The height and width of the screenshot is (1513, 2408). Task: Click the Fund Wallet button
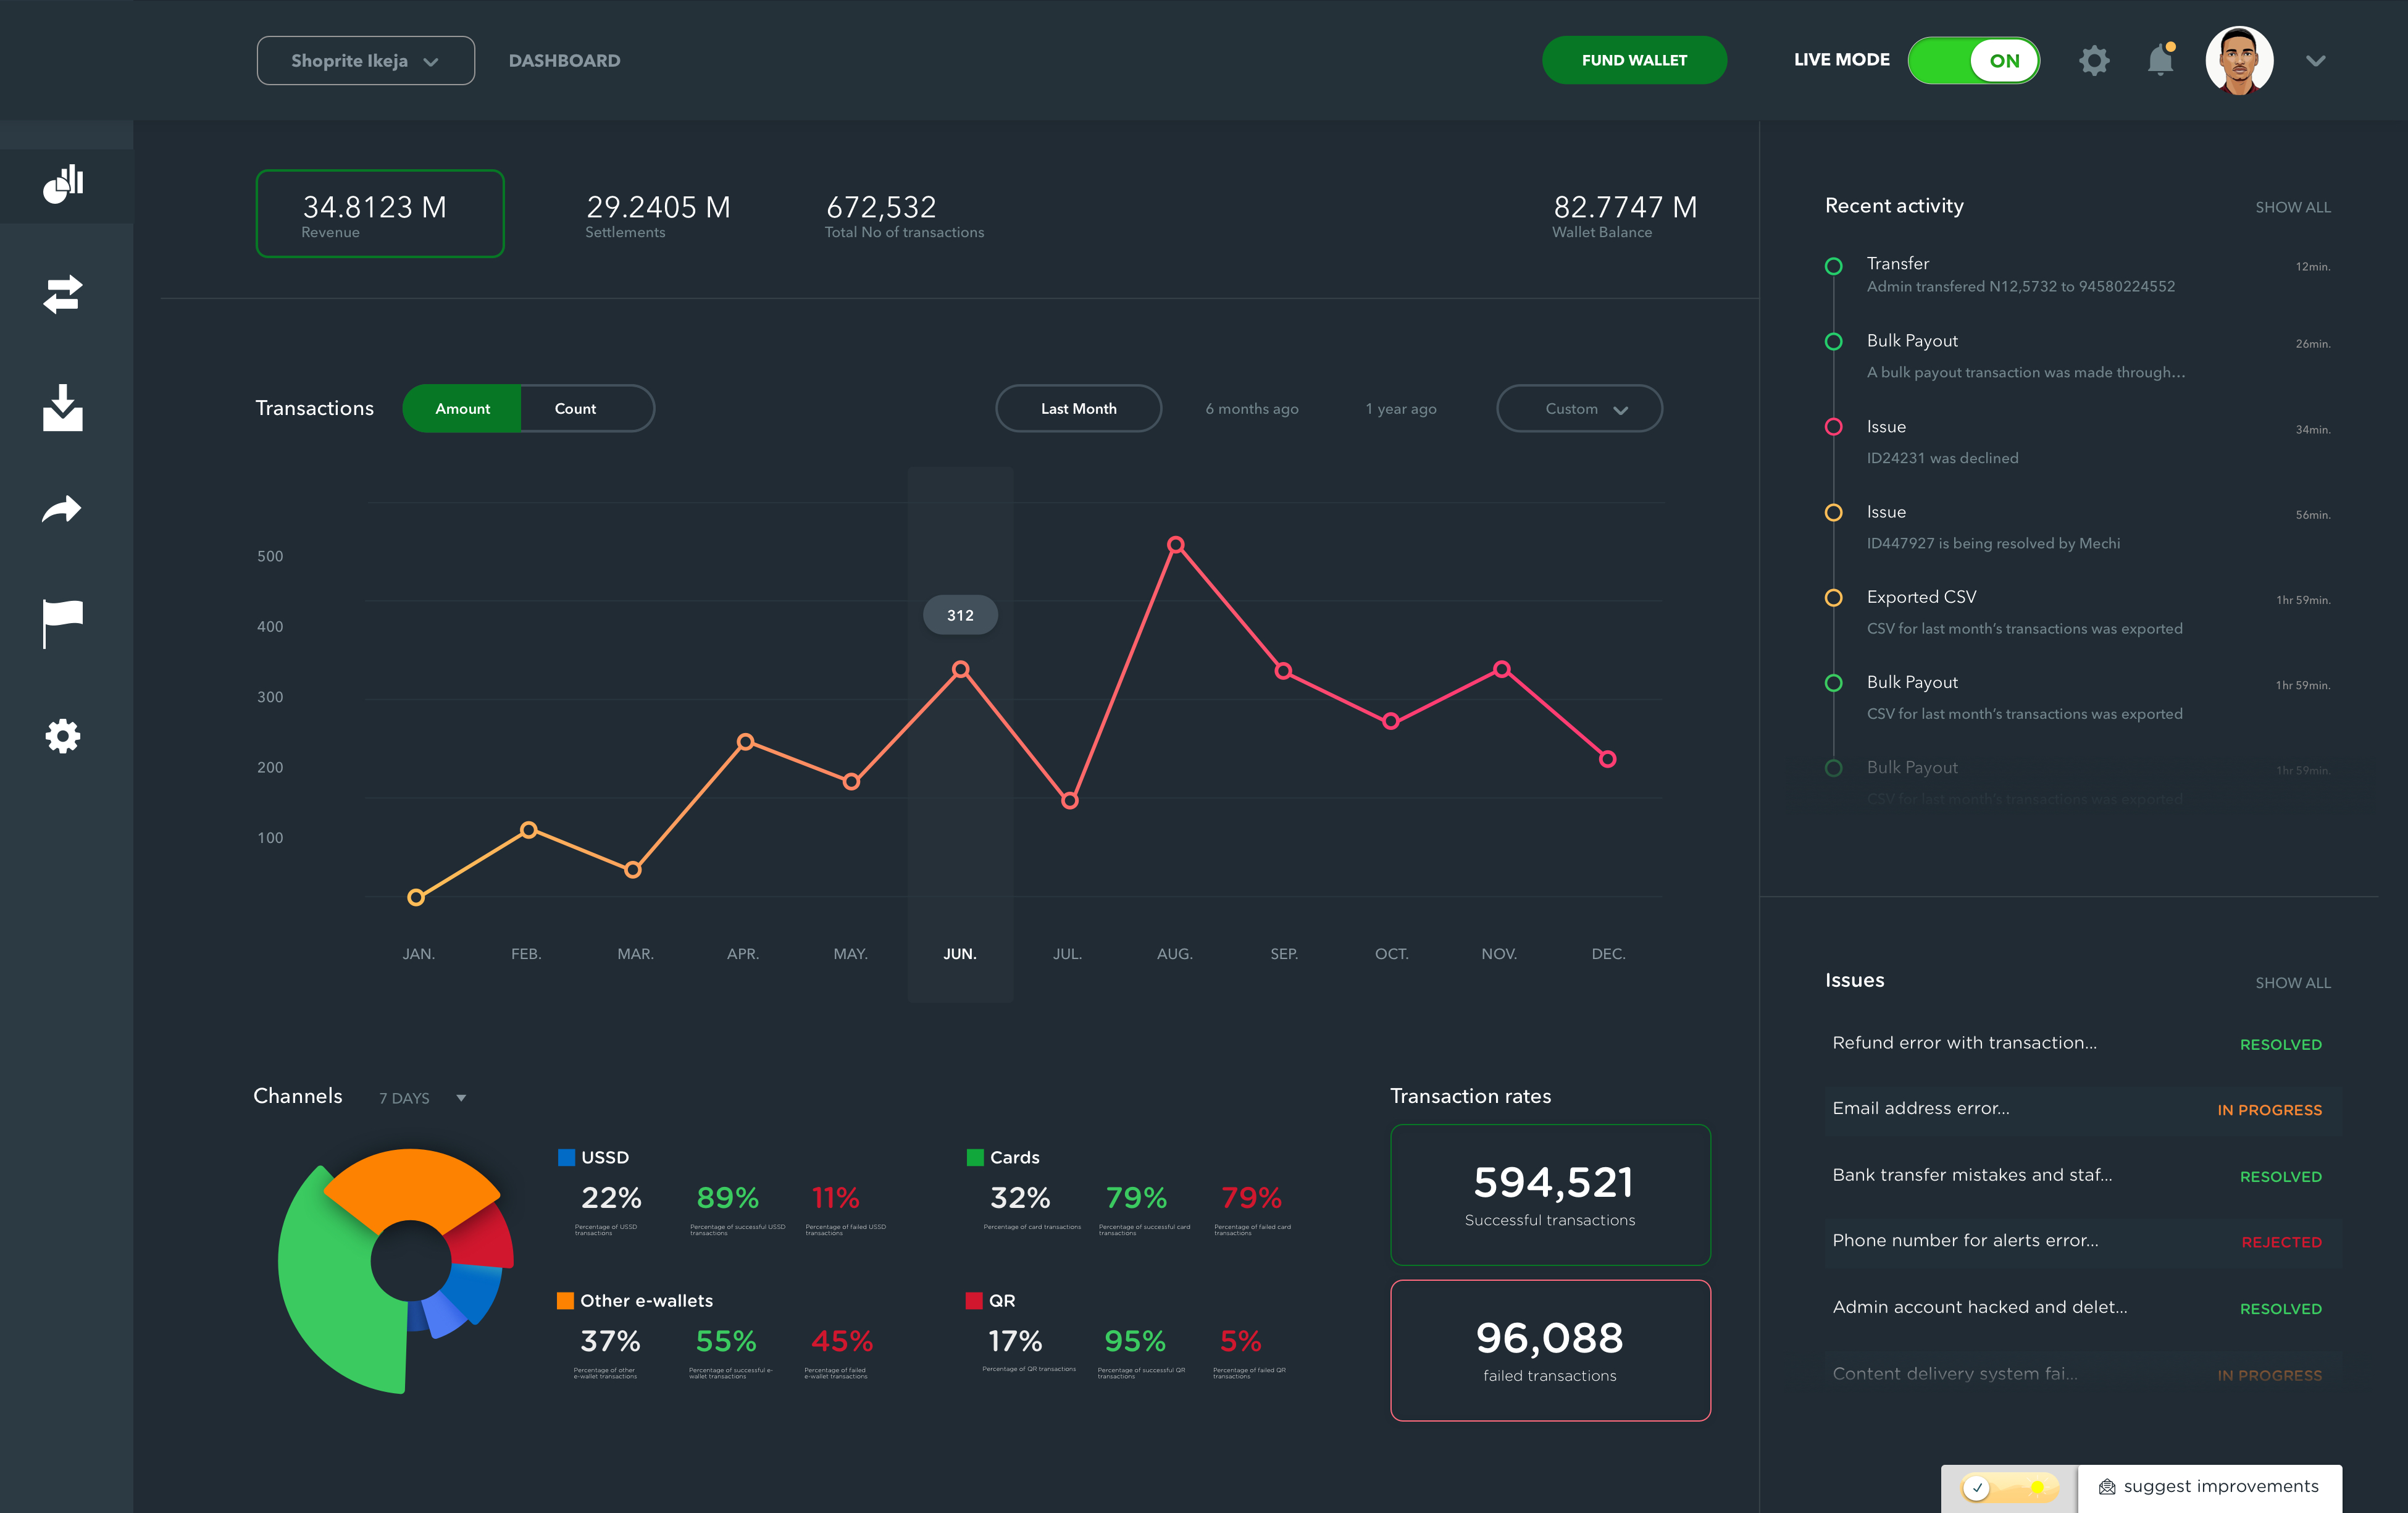[x=1634, y=60]
